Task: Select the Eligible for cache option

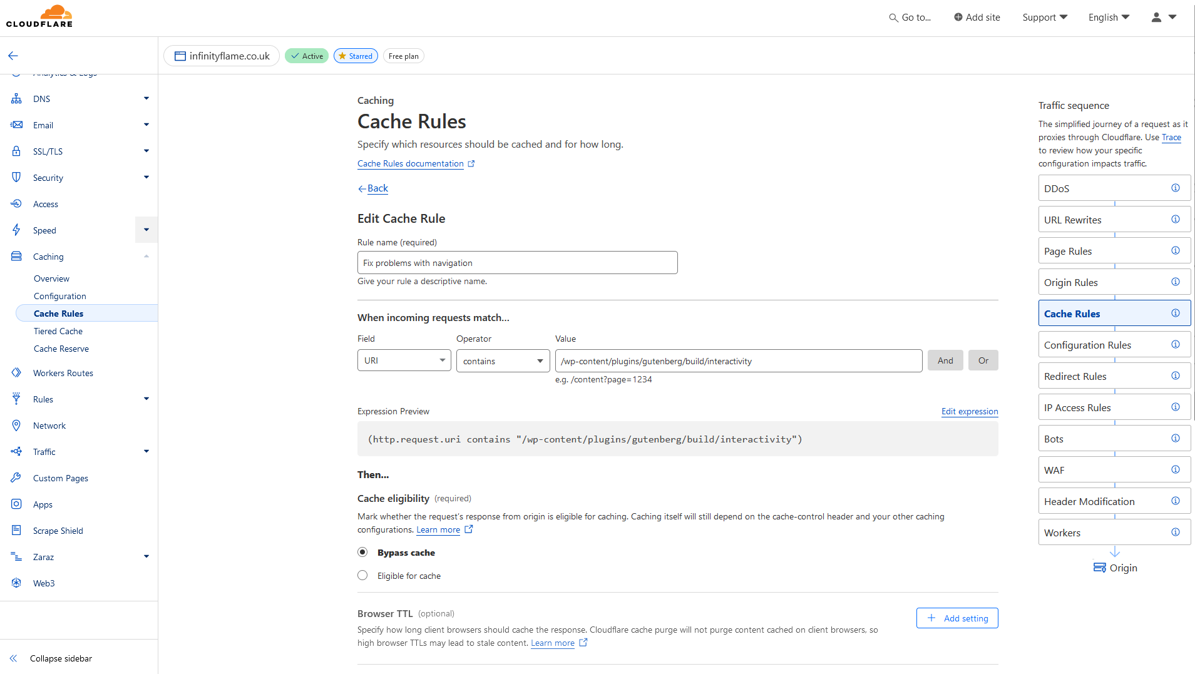Action: 362,576
